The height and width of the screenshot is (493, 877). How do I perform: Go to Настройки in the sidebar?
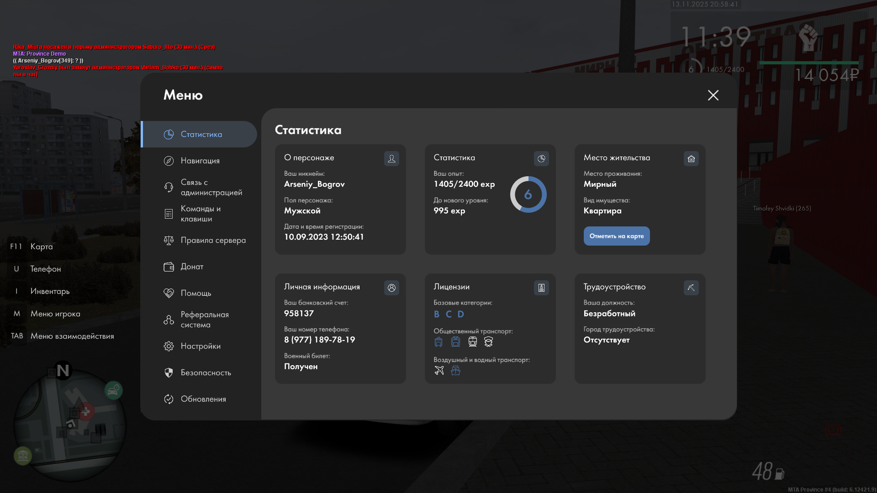tap(201, 346)
